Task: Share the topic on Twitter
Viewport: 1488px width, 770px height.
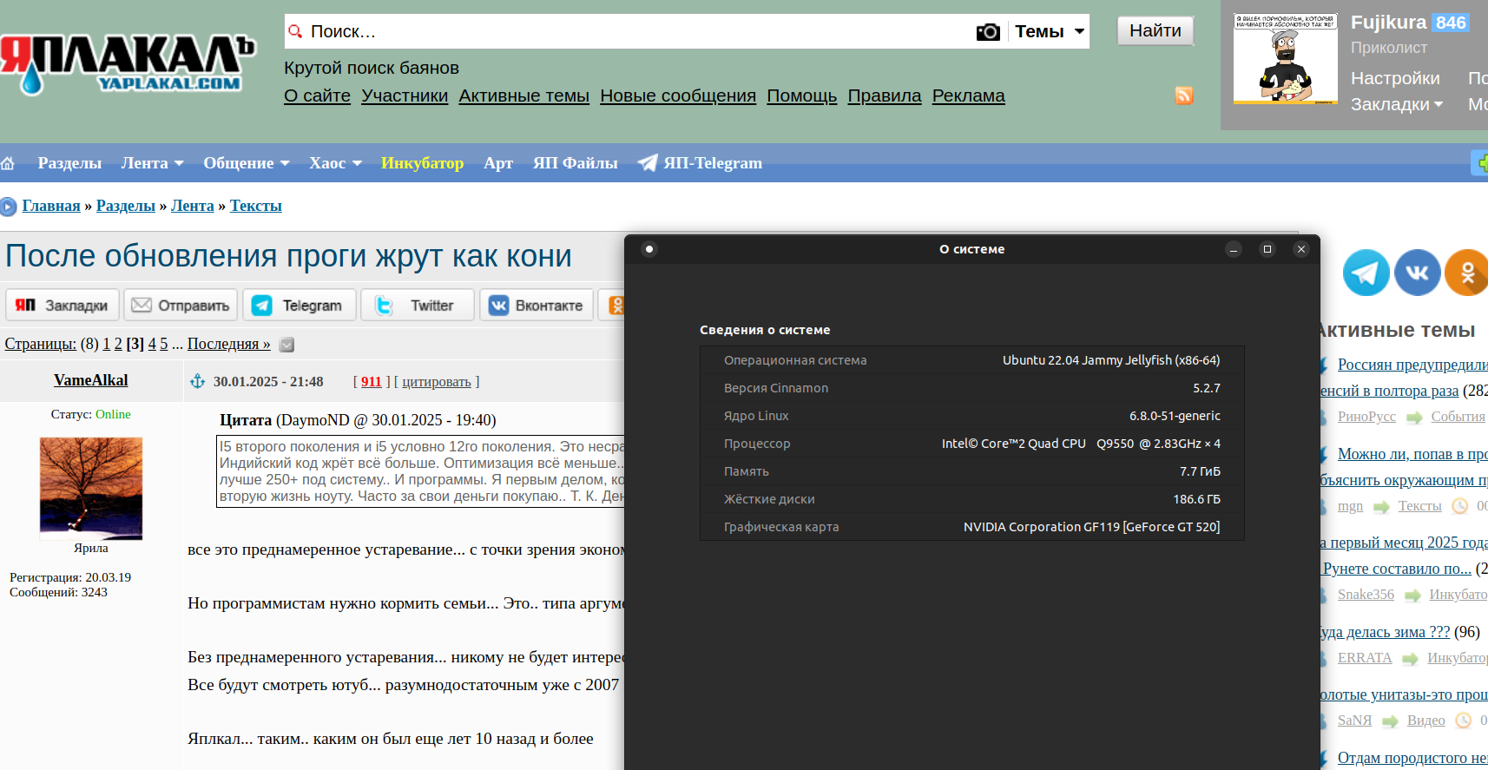Action: pos(418,306)
